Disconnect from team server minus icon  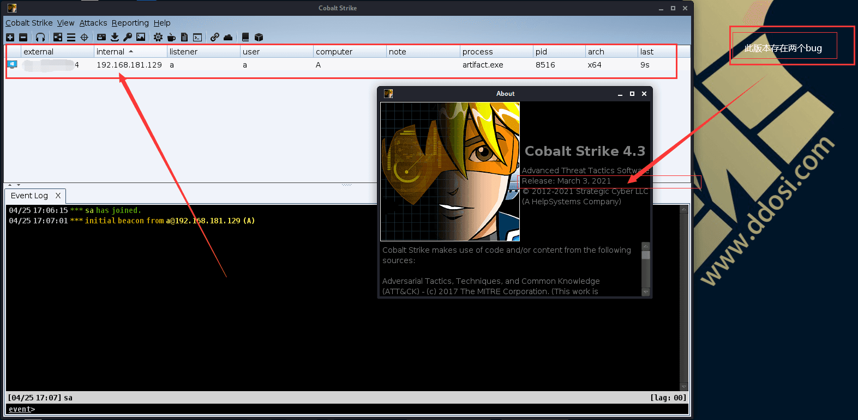click(x=23, y=37)
